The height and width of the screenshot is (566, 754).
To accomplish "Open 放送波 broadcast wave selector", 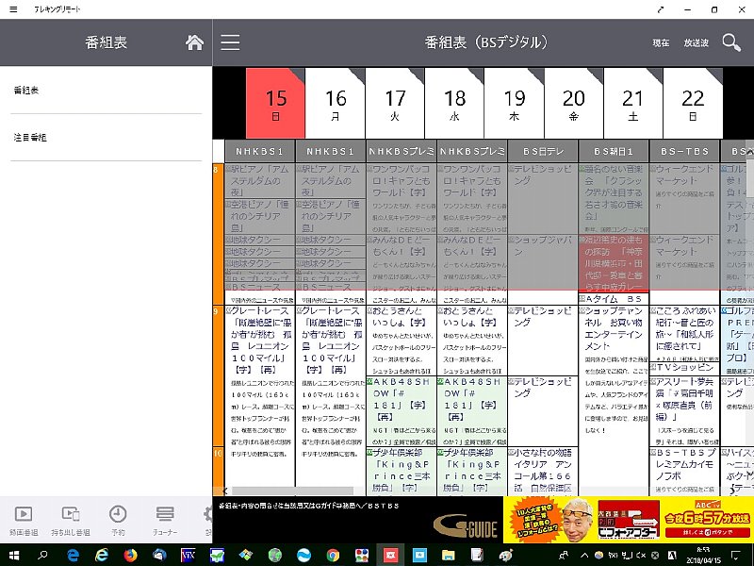I will [x=697, y=42].
